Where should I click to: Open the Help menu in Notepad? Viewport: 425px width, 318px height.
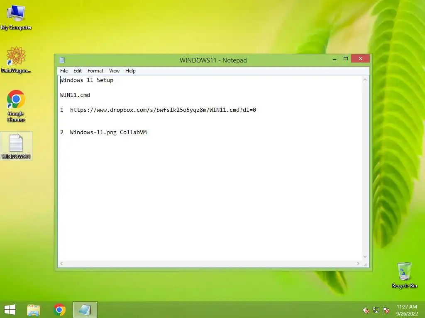(130, 70)
